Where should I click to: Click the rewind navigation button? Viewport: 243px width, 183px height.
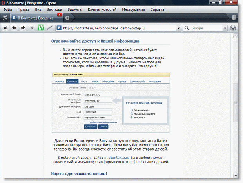pyautogui.click(x=5, y=28)
